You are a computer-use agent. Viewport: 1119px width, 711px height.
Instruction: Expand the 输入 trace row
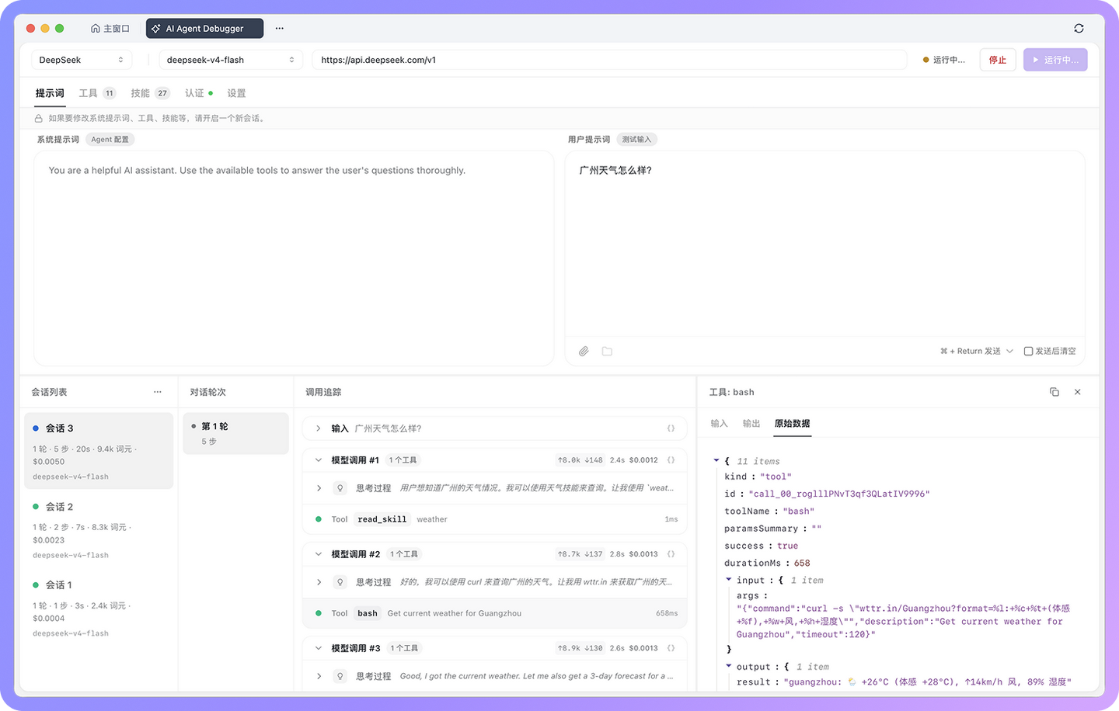point(319,428)
